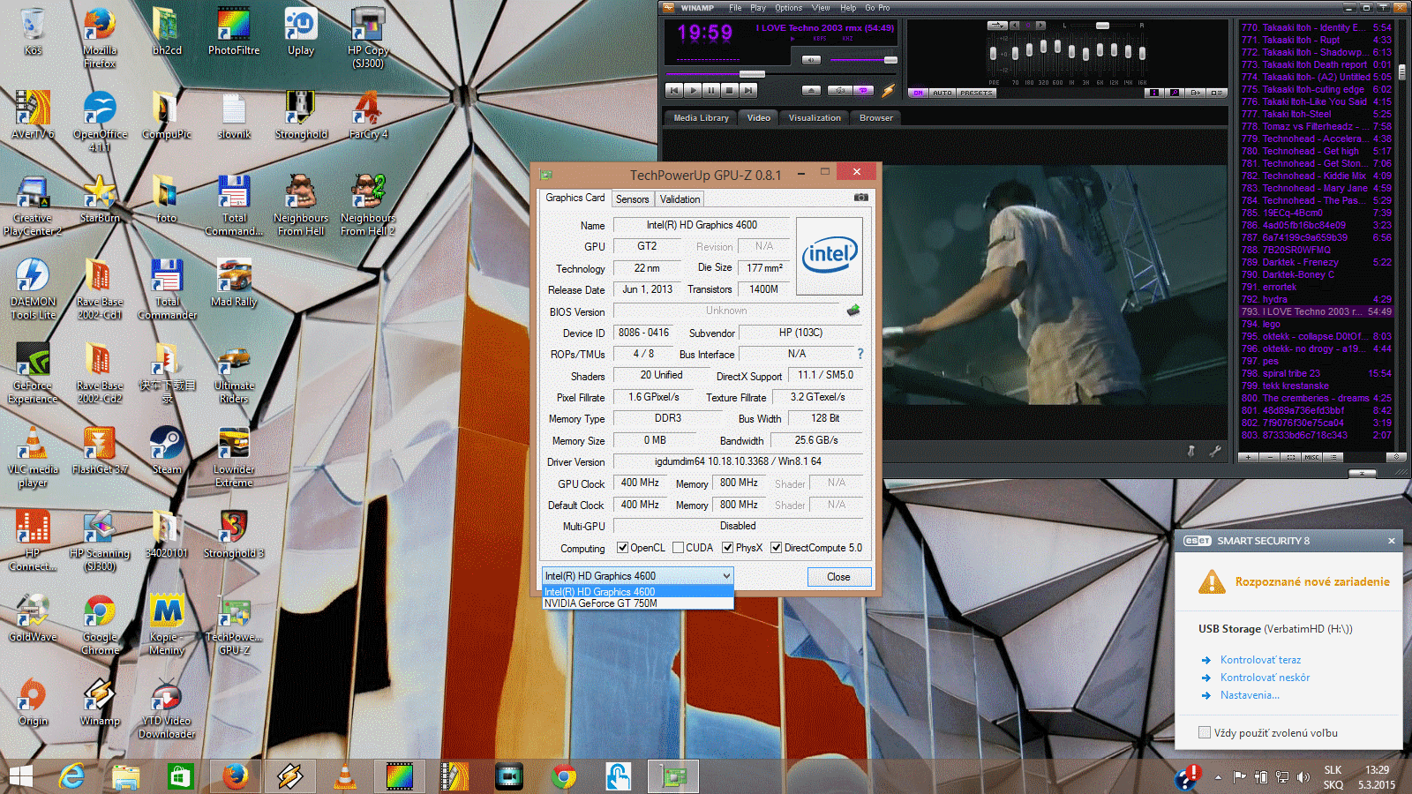Toggle PhysX checkbox

pyautogui.click(x=727, y=548)
